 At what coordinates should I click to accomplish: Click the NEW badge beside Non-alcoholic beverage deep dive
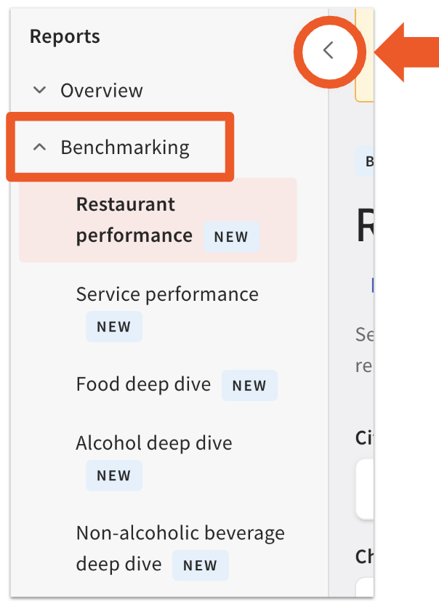[201, 565]
